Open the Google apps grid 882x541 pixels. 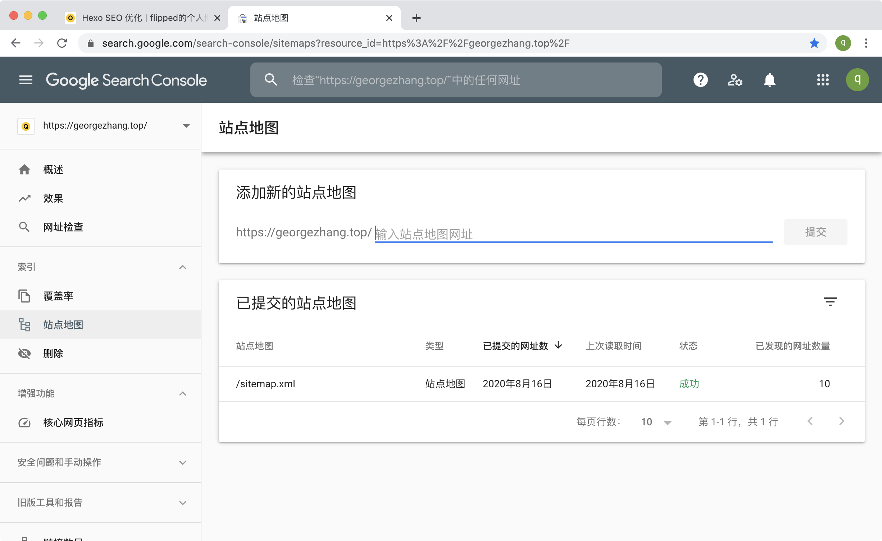(x=823, y=80)
